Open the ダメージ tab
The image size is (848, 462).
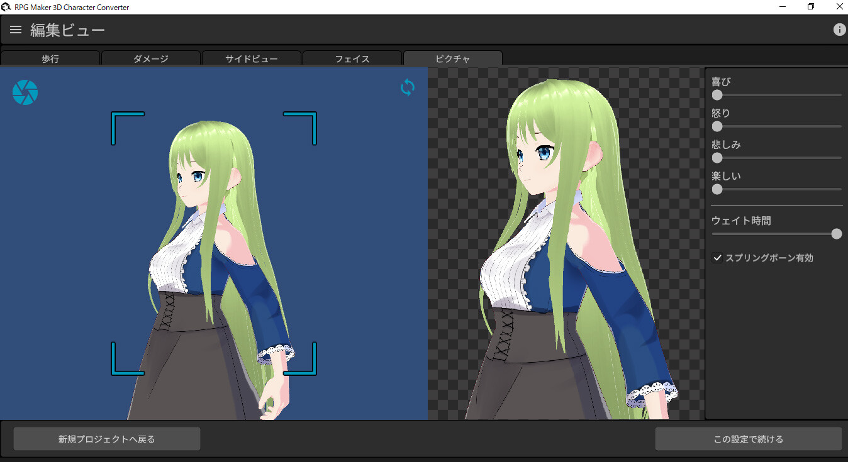pyautogui.click(x=151, y=58)
